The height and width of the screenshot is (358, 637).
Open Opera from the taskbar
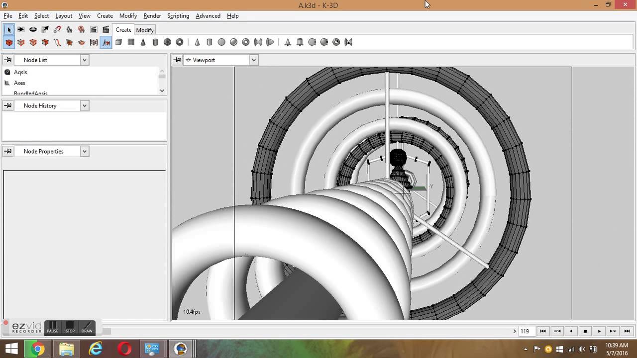pos(124,349)
